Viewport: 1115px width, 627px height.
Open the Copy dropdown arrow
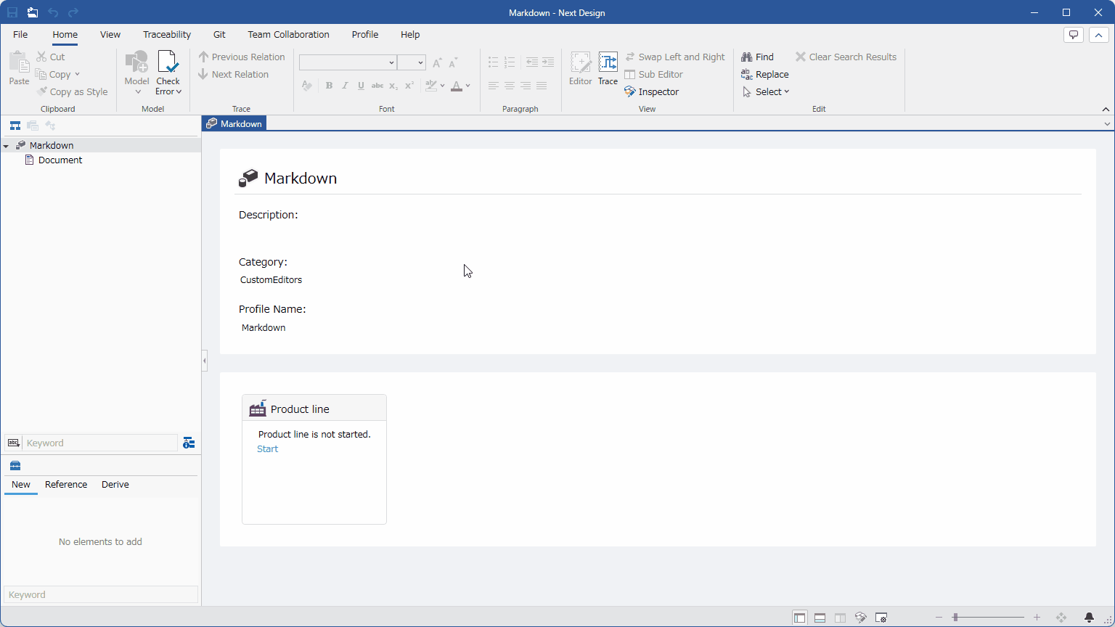point(77,74)
